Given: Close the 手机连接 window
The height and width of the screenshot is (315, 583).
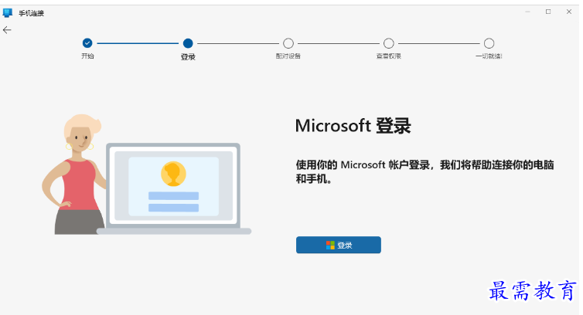Looking at the screenshot, I should coord(569,12).
